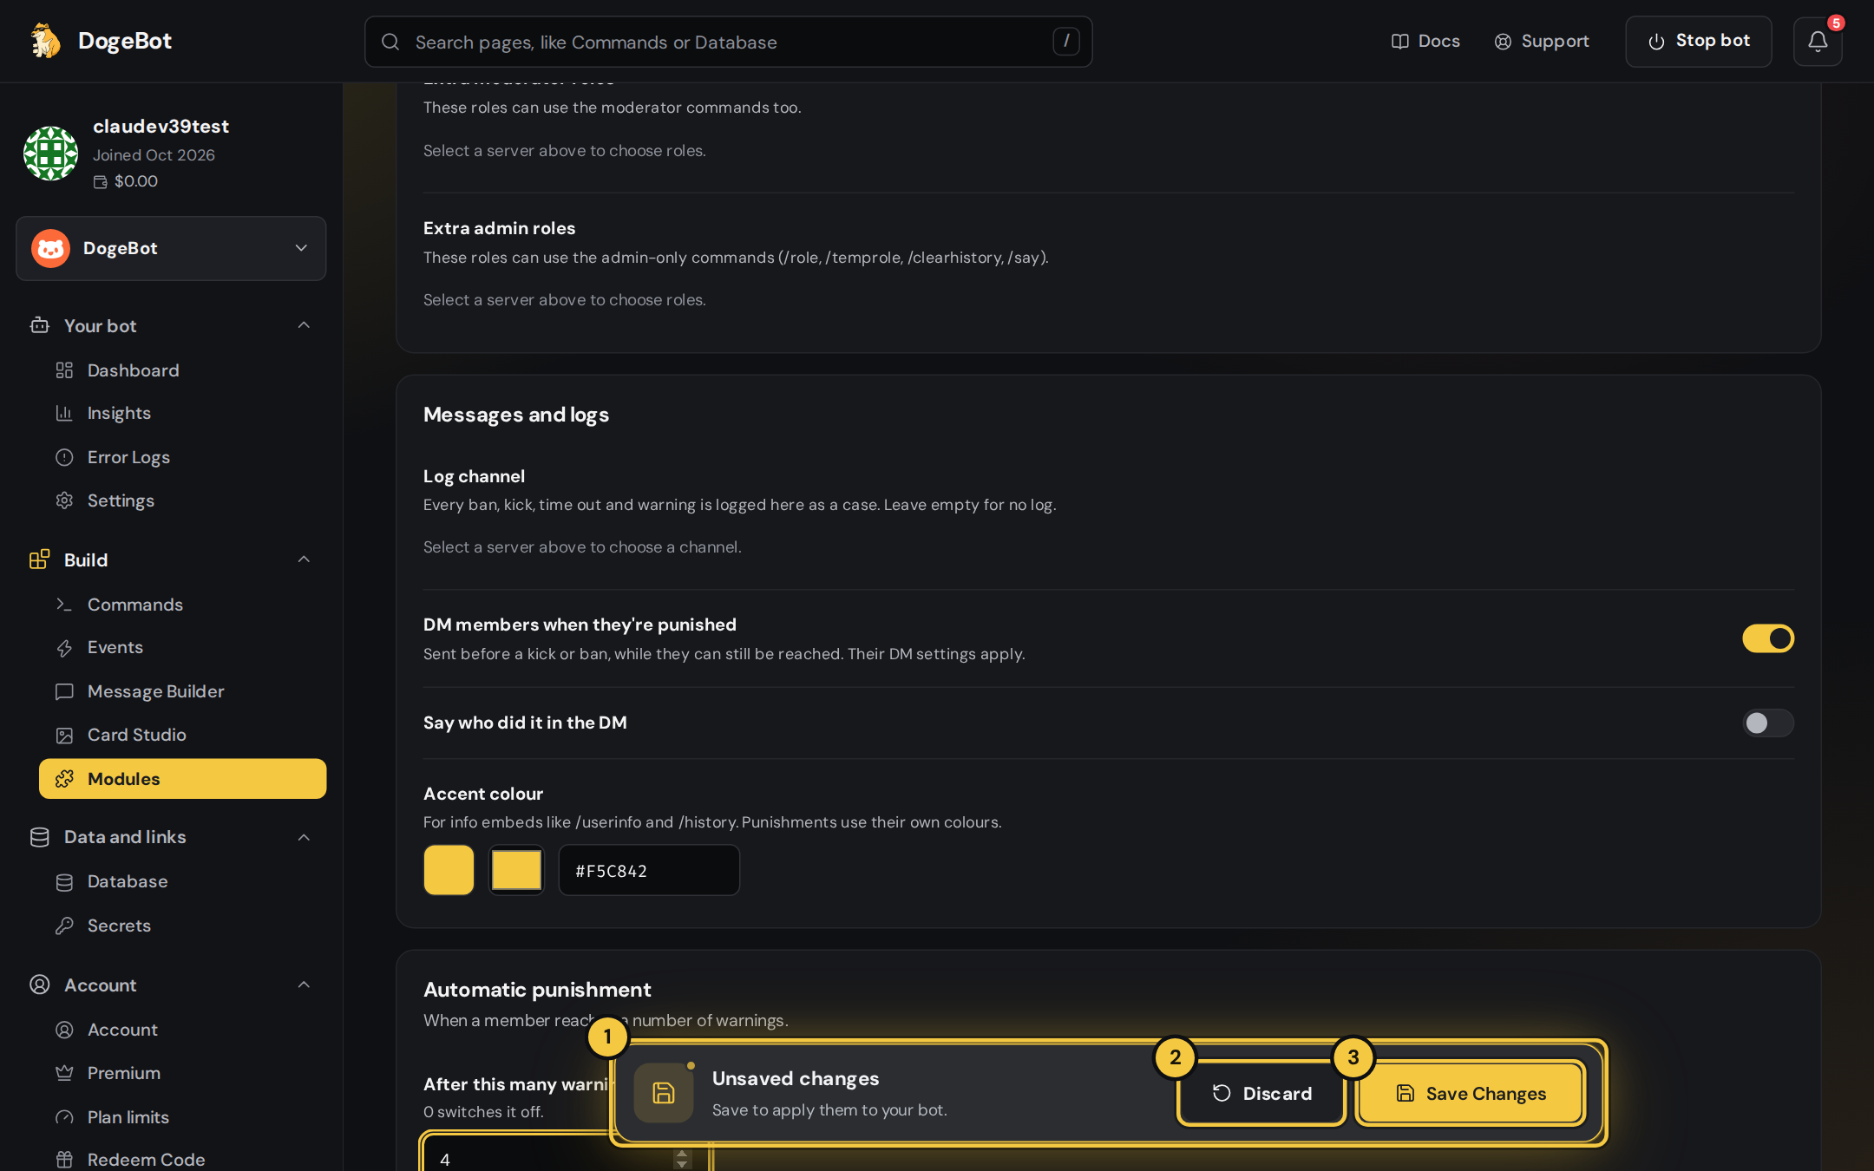Click the Commands terminal icon
The width and height of the screenshot is (1874, 1171).
point(64,605)
